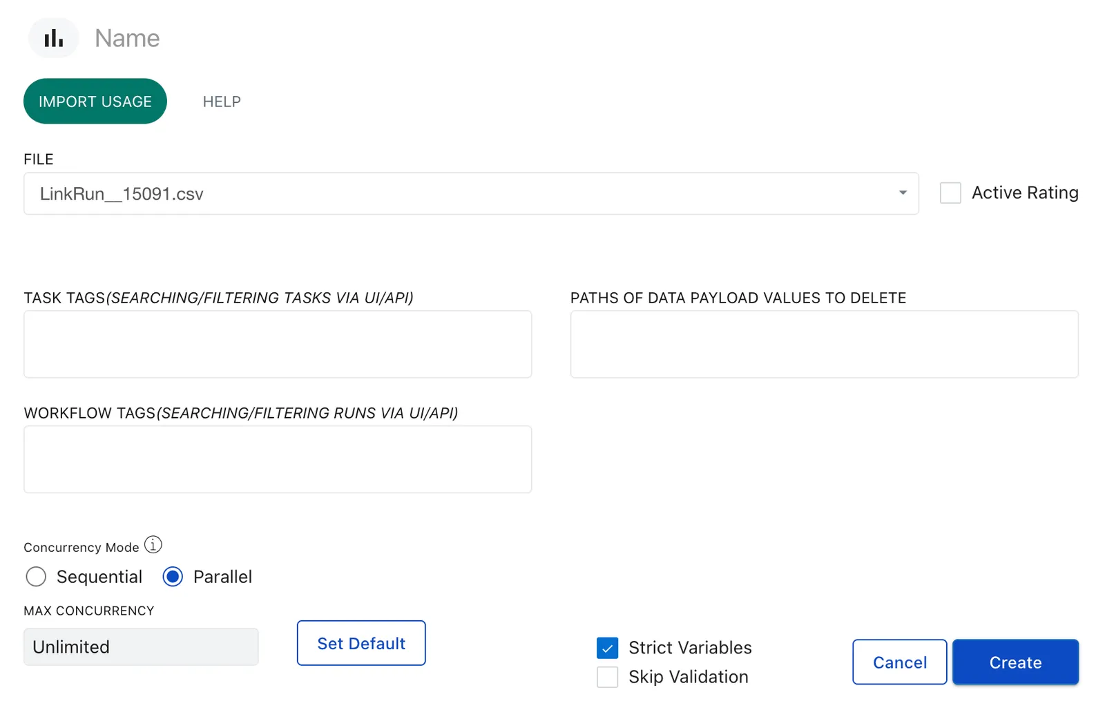Select the Sequential radio option
The image size is (1105, 708).
(x=36, y=577)
